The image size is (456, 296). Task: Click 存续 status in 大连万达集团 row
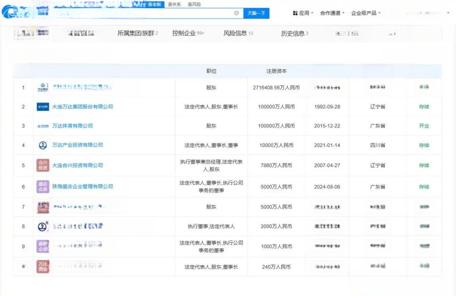coord(424,107)
